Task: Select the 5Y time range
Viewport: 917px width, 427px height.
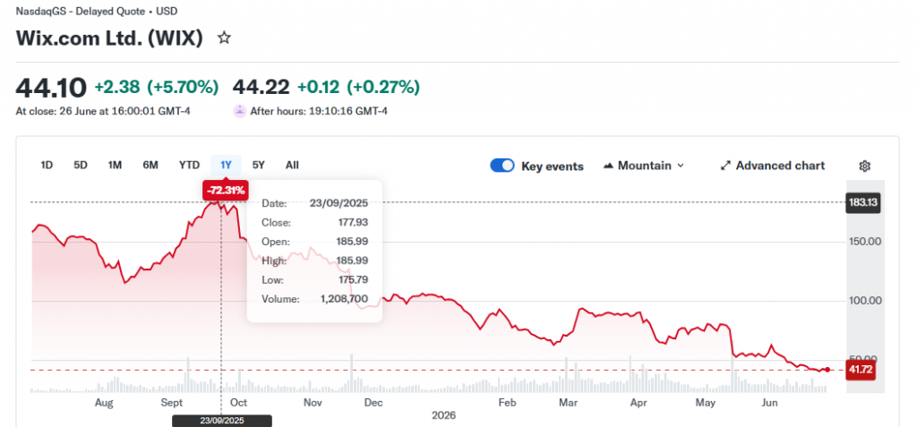Action: [259, 165]
